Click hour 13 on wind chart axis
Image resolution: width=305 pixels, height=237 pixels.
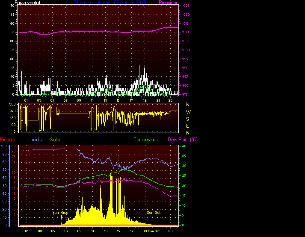[x=105, y=100]
